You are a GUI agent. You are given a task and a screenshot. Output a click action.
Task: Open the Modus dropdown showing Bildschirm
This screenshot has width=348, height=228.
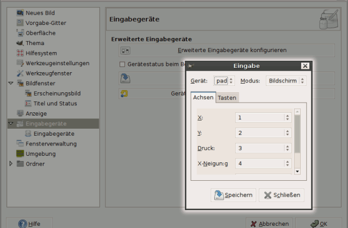286,81
